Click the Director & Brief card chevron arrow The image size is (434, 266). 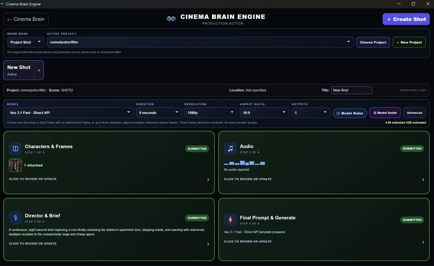point(208,244)
